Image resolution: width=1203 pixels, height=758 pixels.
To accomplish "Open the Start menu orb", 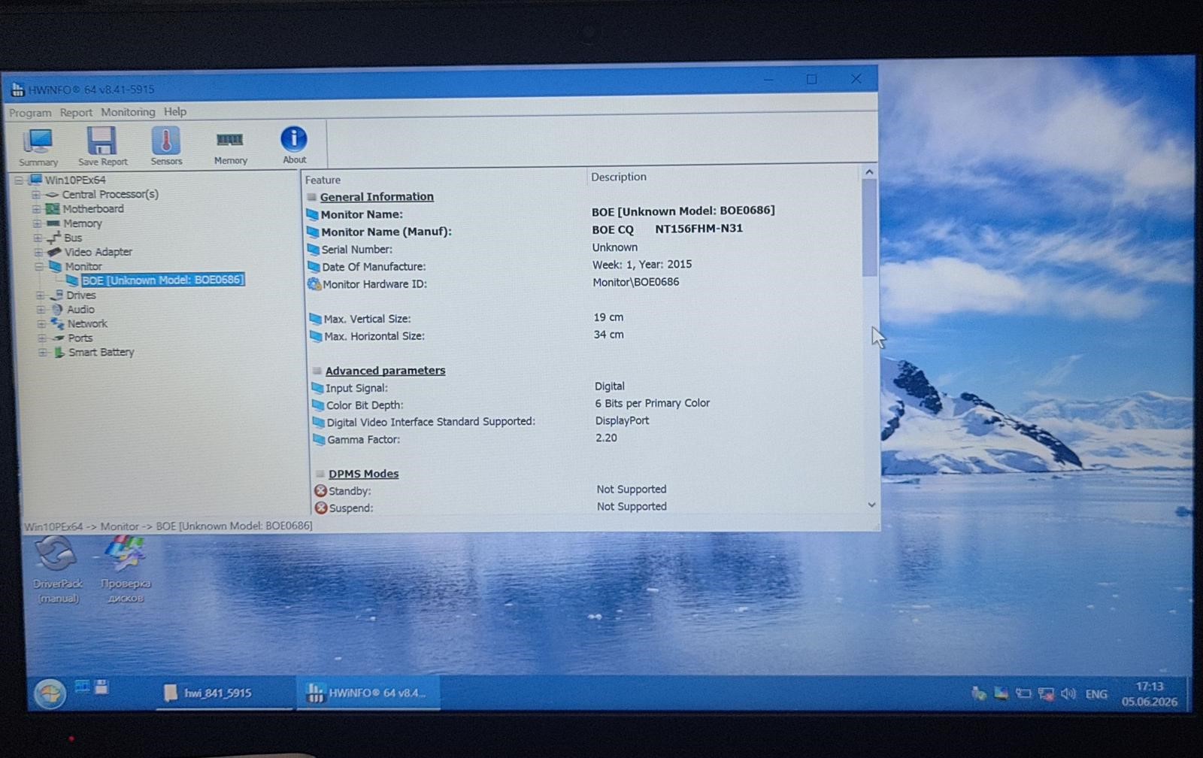I will point(50,693).
